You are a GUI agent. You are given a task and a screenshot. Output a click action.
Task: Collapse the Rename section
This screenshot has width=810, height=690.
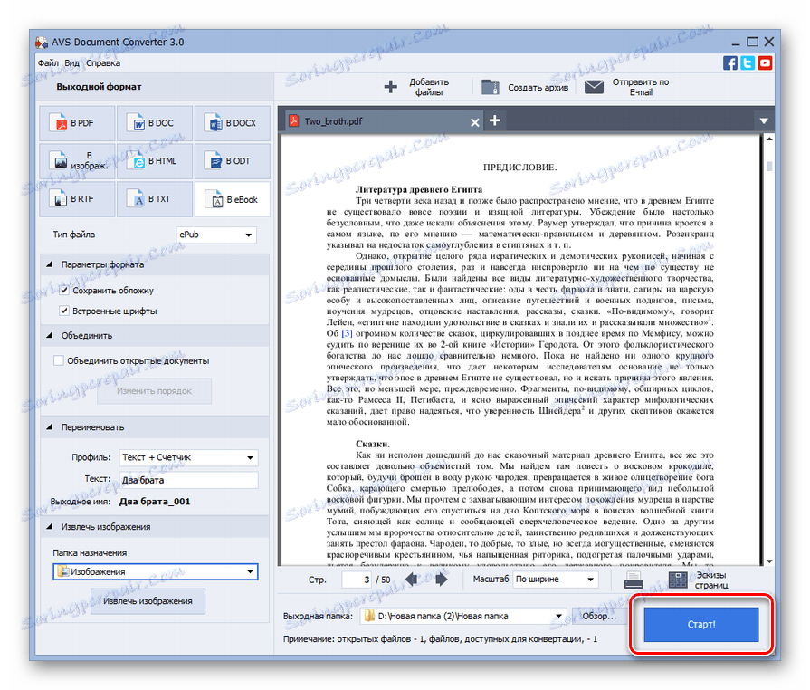[x=50, y=426]
